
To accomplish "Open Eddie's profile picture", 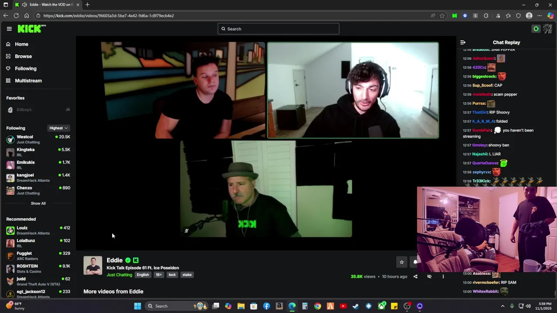I will (93, 266).
